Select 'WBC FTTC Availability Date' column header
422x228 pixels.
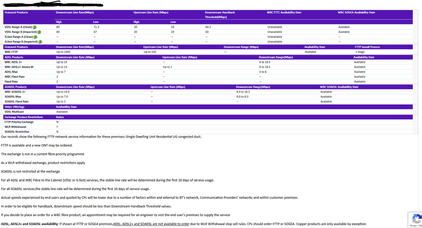click(284, 12)
